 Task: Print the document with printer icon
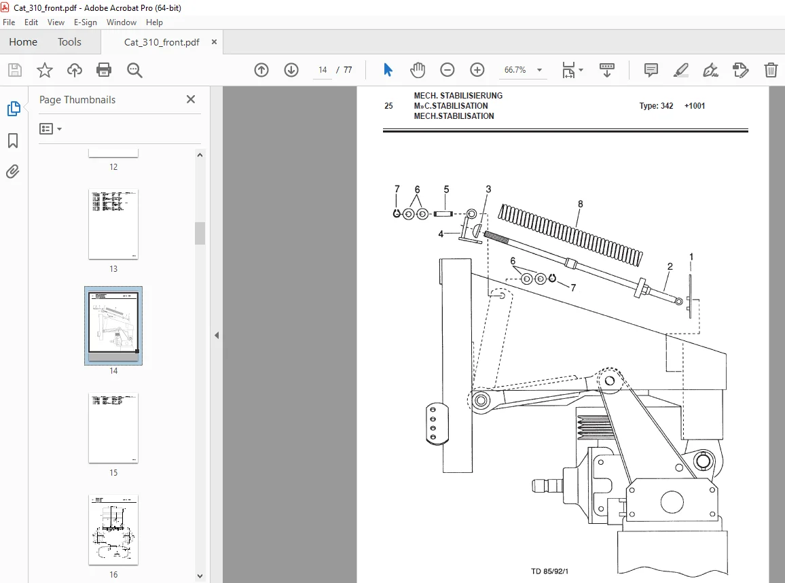(x=104, y=70)
